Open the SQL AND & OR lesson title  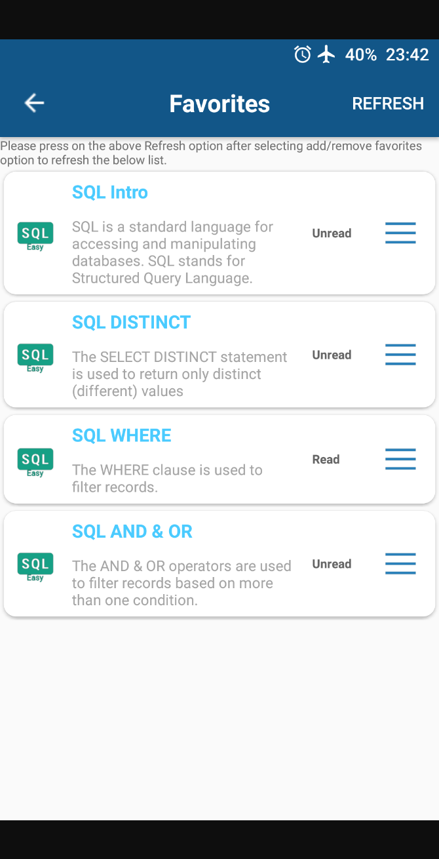point(132,531)
